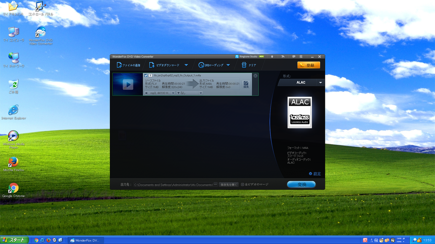Remove the file with the X button
The image size is (435, 244).
point(256,76)
